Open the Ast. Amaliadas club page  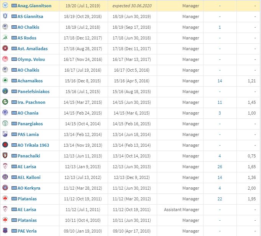[33, 49]
